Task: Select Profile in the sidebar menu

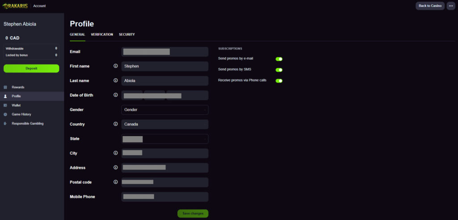Action: point(32,96)
